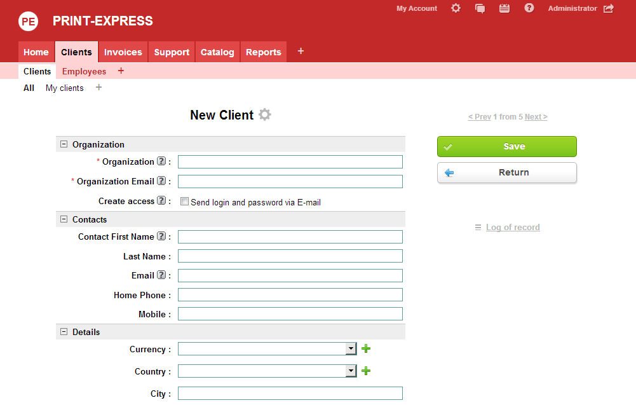Switch to the Employees sub-tab
Image resolution: width=636 pixels, height=405 pixels.
(84, 71)
